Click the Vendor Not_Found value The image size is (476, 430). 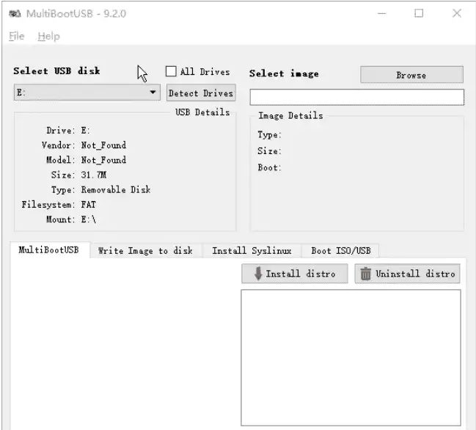click(103, 145)
